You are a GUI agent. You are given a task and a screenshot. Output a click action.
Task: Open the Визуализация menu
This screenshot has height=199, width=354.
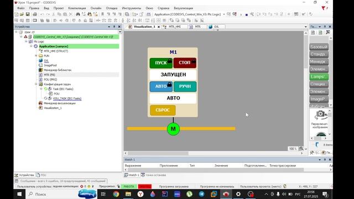(x=183, y=8)
